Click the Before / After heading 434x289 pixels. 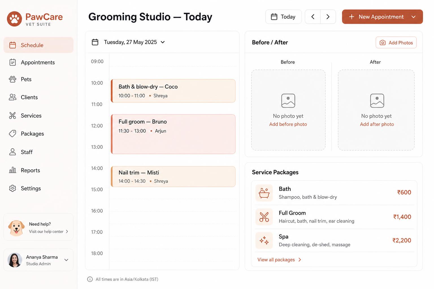270,42
